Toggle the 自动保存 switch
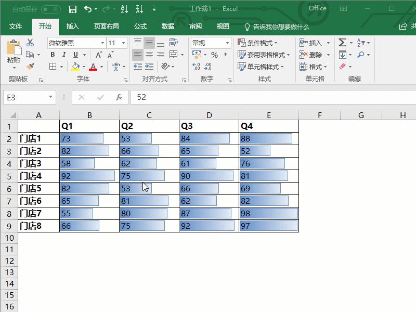 (x=51, y=9)
